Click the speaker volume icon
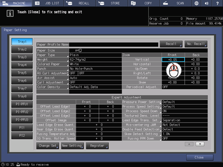223x167 pixels. tap(207, 3)
